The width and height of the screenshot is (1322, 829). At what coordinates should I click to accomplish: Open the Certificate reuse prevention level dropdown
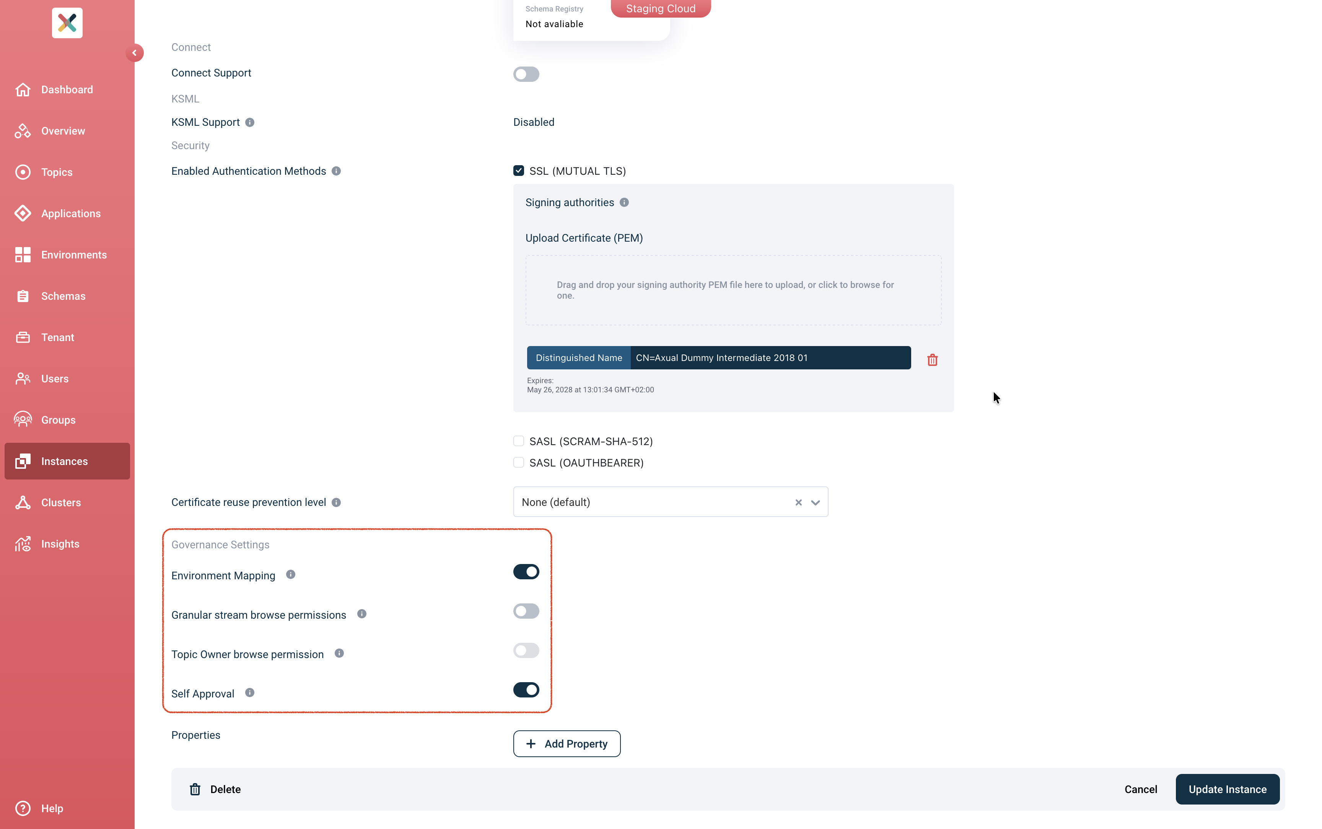(x=816, y=502)
